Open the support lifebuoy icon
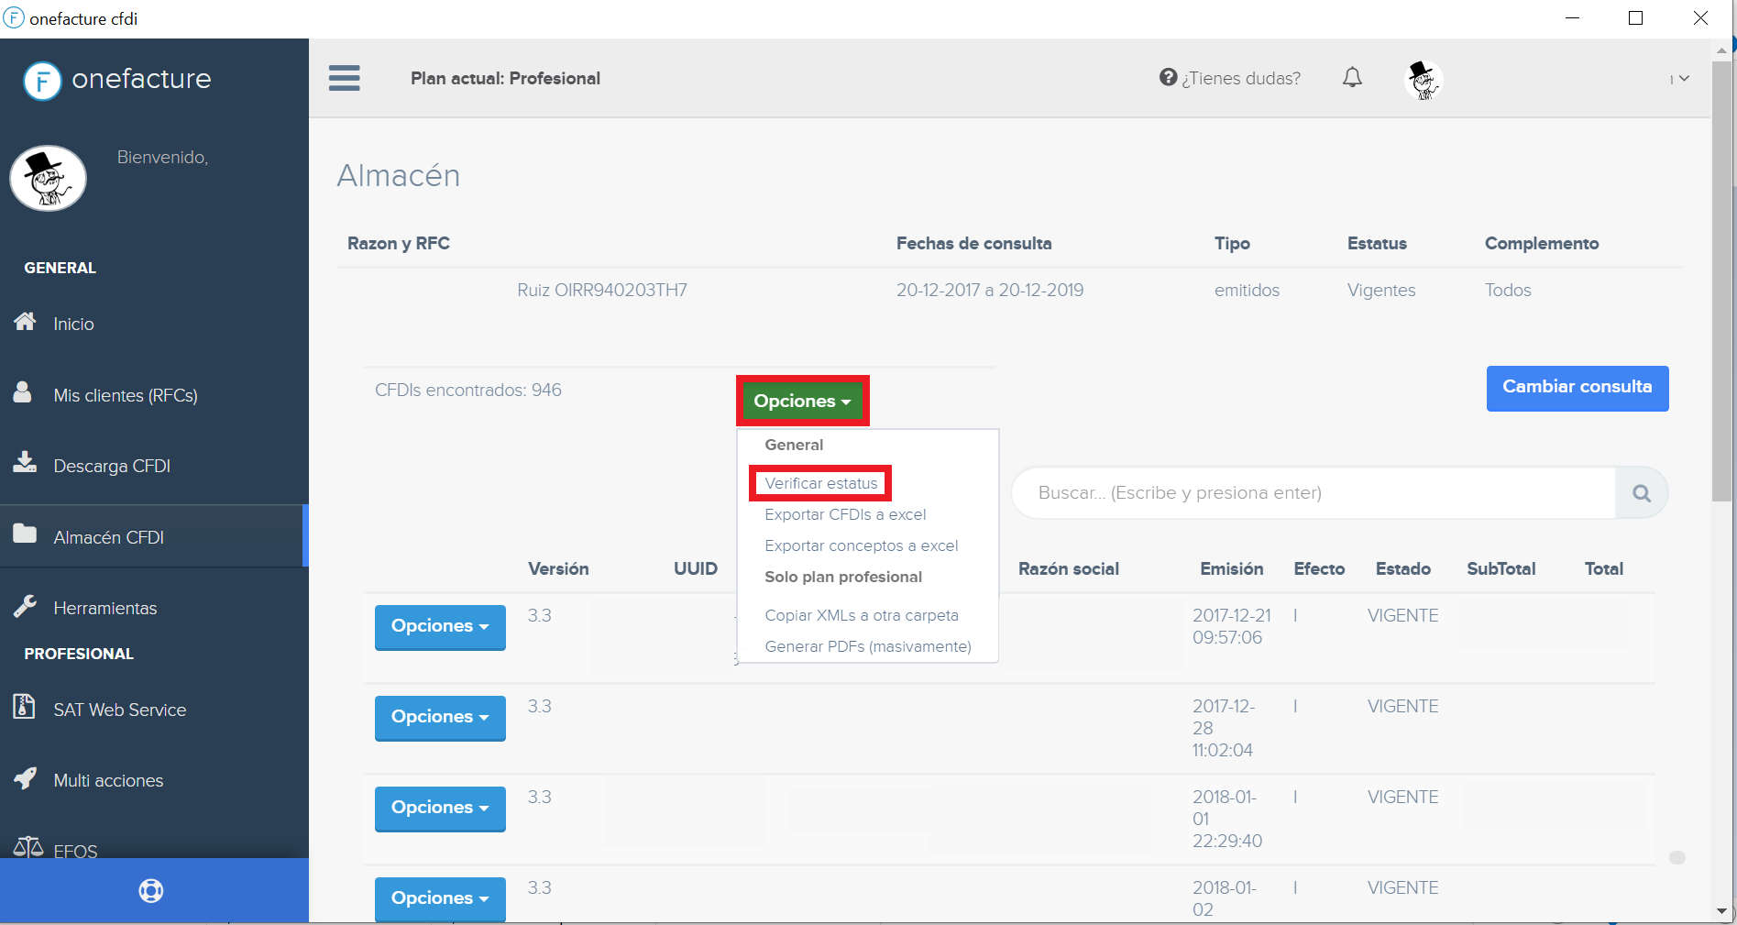The width and height of the screenshot is (1737, 925). 151,891
